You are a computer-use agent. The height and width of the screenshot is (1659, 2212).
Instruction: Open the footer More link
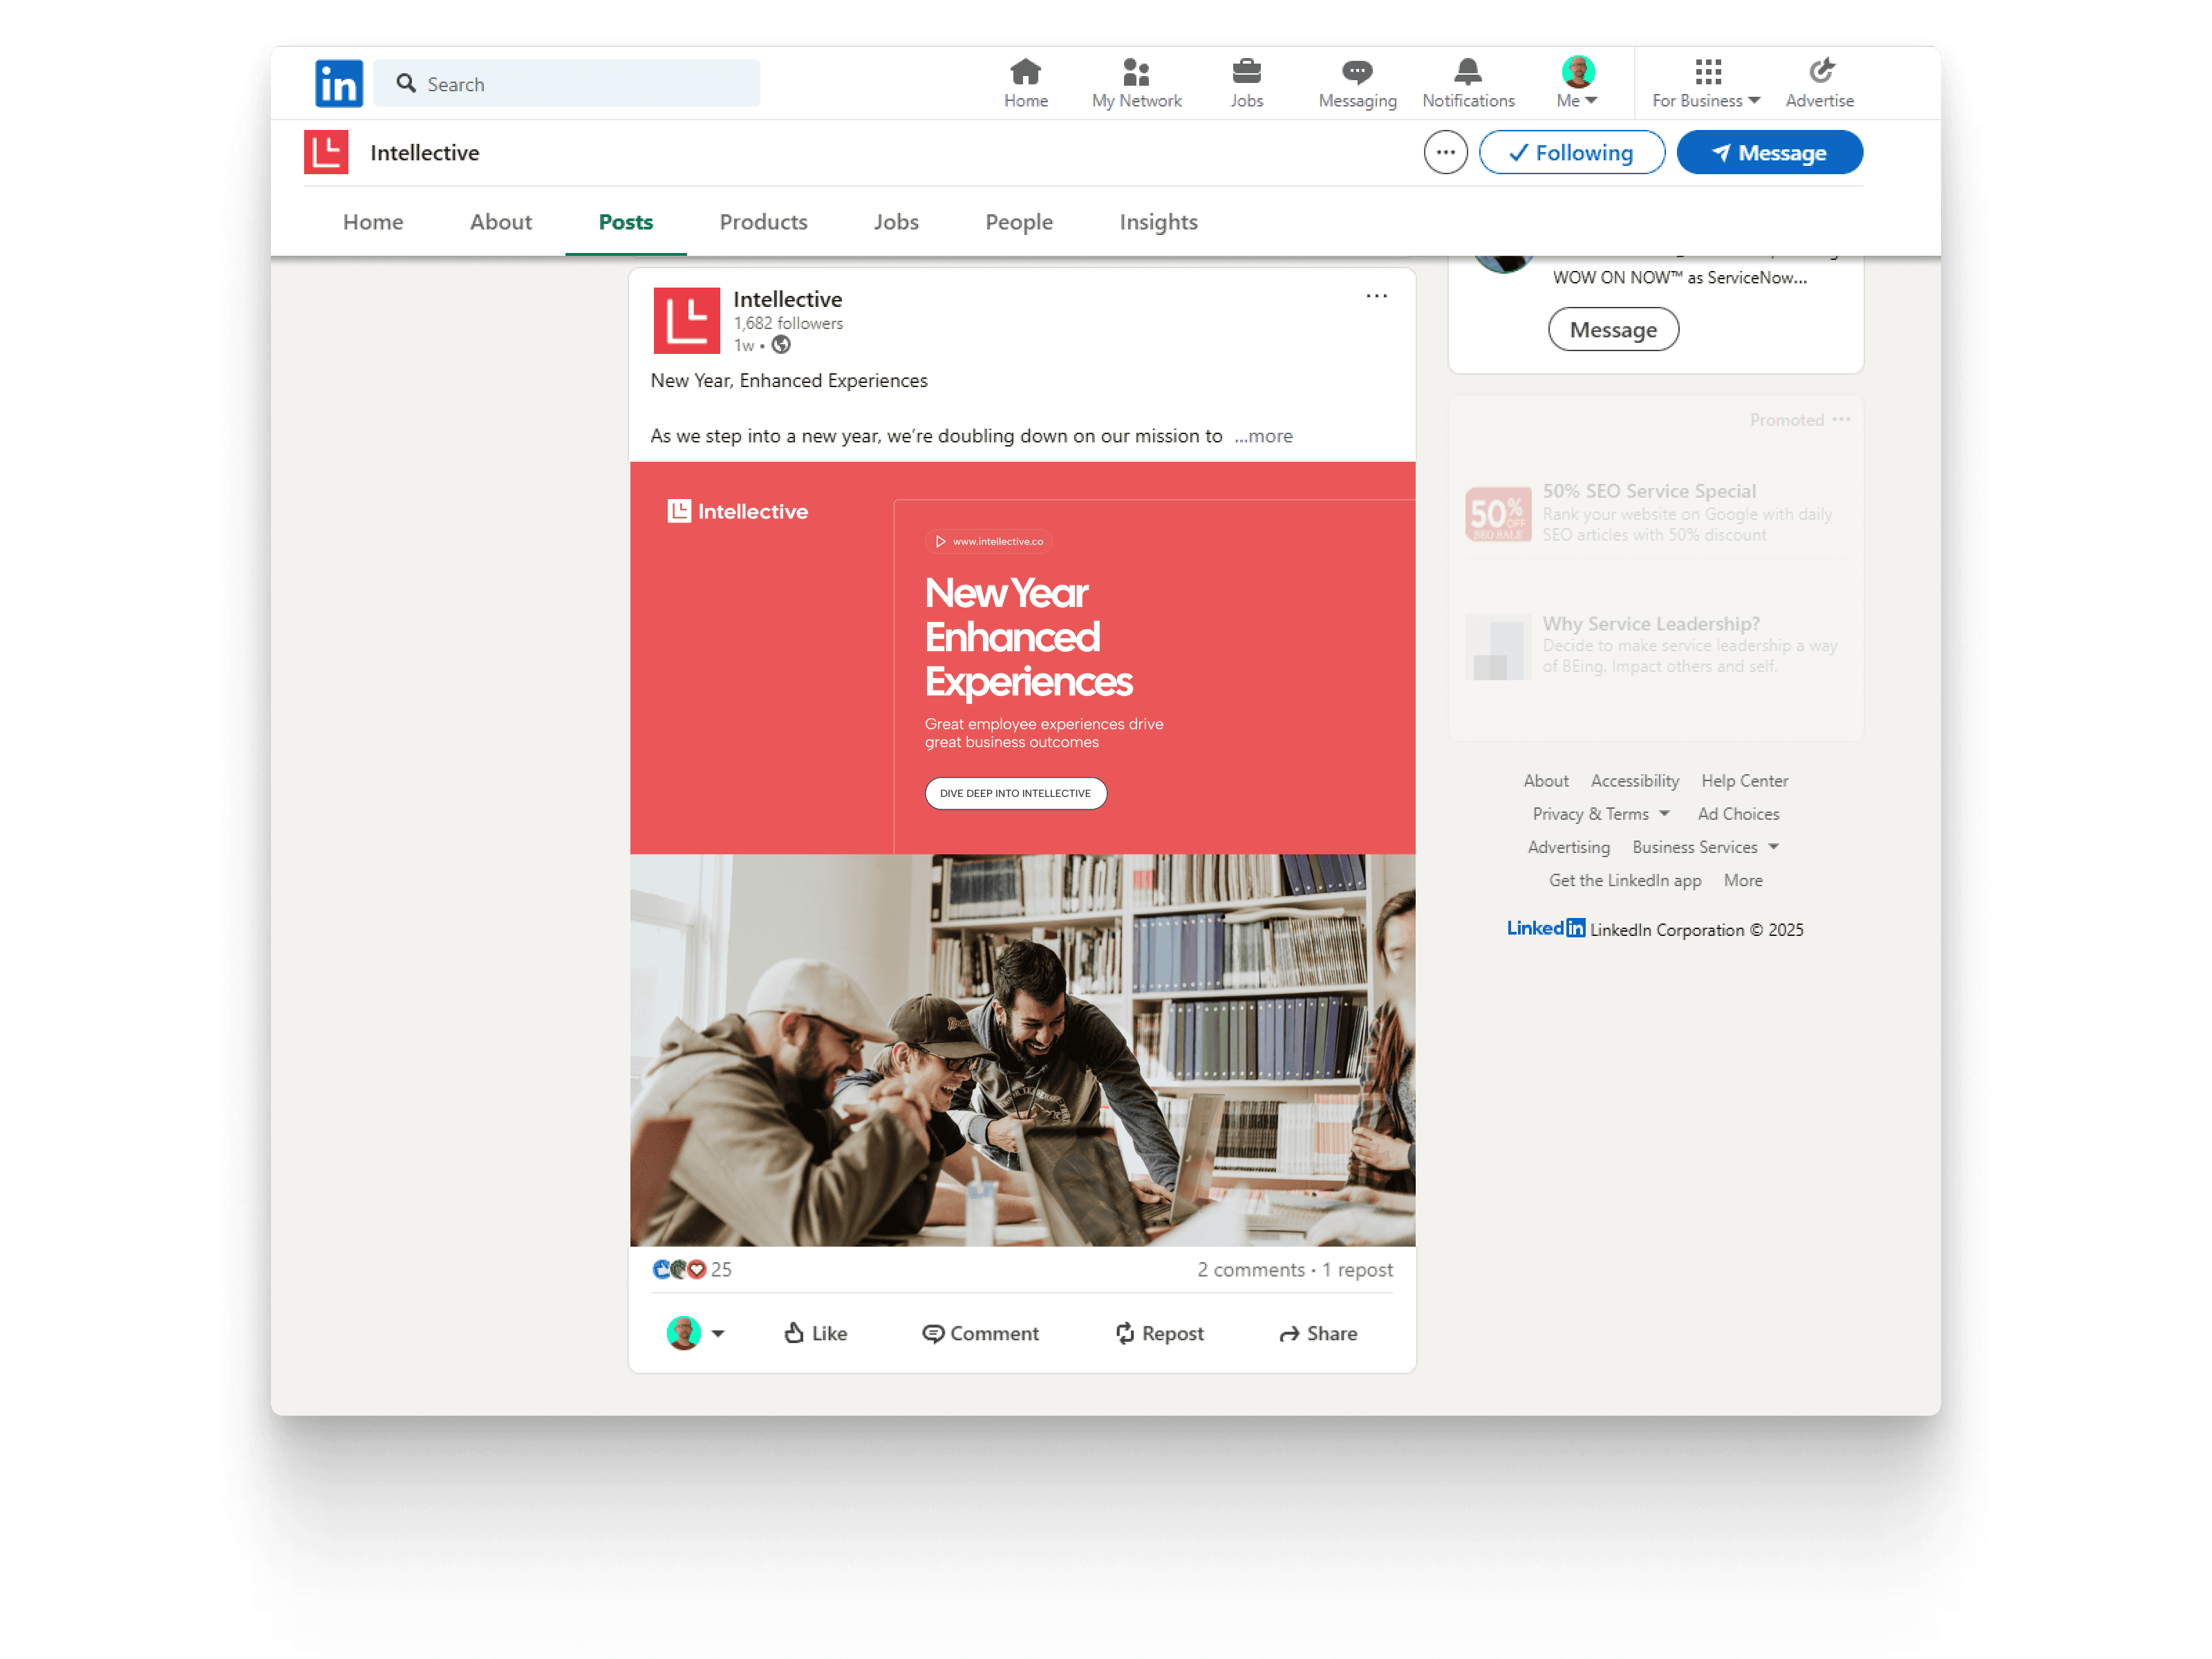pos(1743,880)
